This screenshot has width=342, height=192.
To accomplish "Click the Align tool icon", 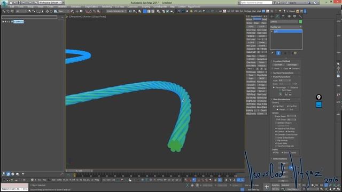I will point(135,11).
